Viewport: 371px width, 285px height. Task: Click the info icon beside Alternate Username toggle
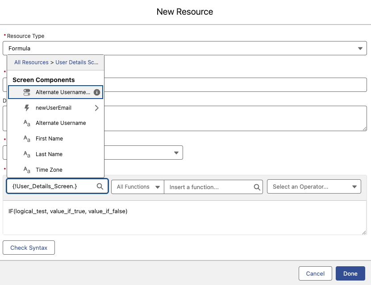pos(96,92)
